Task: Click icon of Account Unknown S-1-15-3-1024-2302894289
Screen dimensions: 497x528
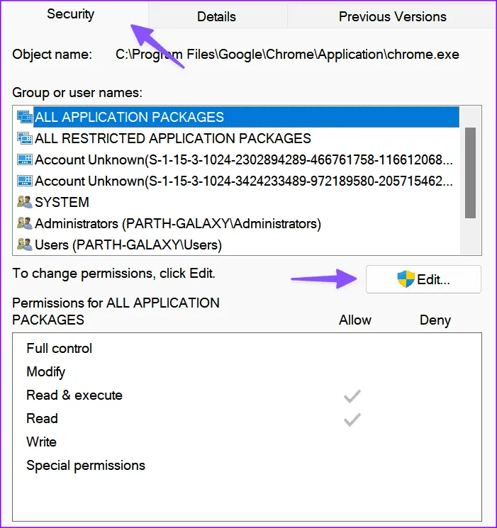Action: pos(24,159)
